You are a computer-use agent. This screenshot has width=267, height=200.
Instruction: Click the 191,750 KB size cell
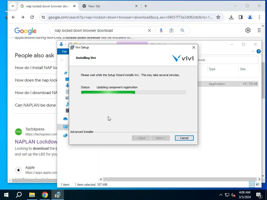[250, 84]
